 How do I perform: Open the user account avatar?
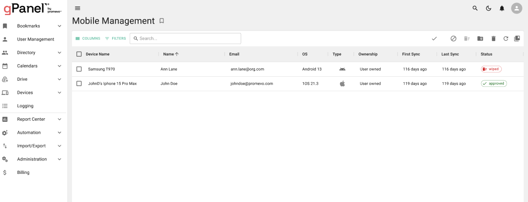click(516, 9)
